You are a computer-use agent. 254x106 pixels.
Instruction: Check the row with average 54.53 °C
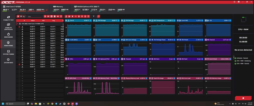pyautogui.click(x=20, y=29)
